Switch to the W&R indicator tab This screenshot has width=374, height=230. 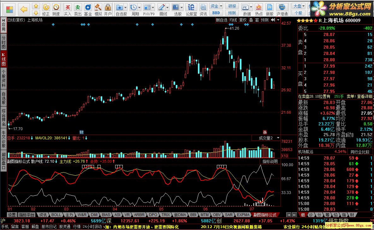(x=82, y=215)
